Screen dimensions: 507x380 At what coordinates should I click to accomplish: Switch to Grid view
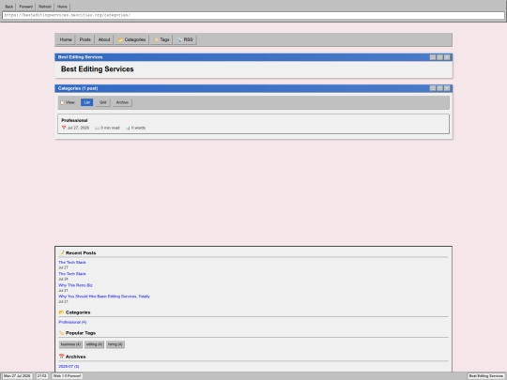tap(103, 102)
